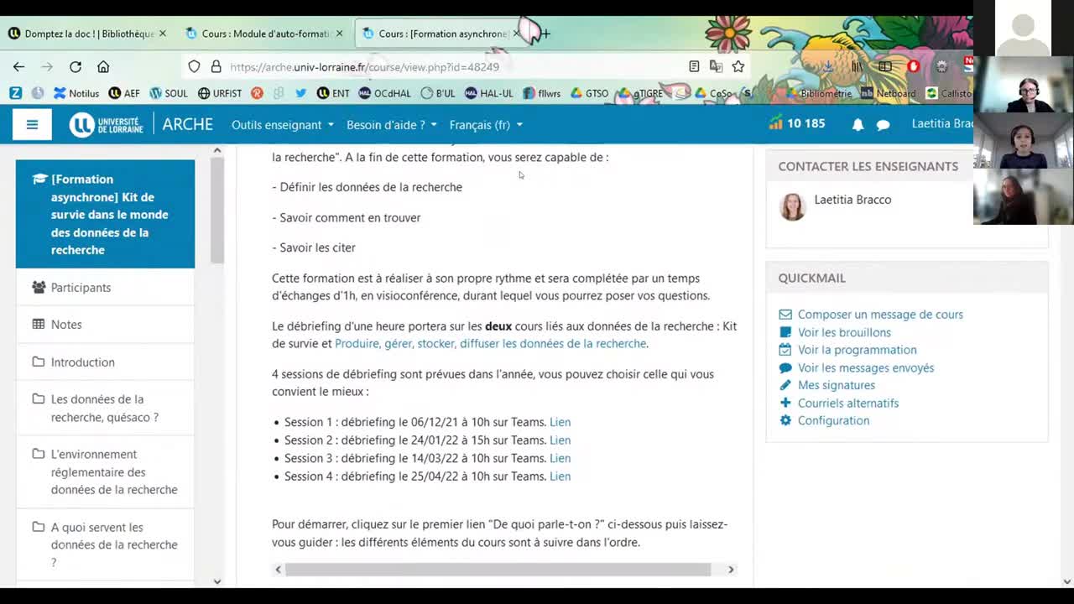Click Laetitia Bracco teacher avatar

pyautogui.click(x=792, y=206)
